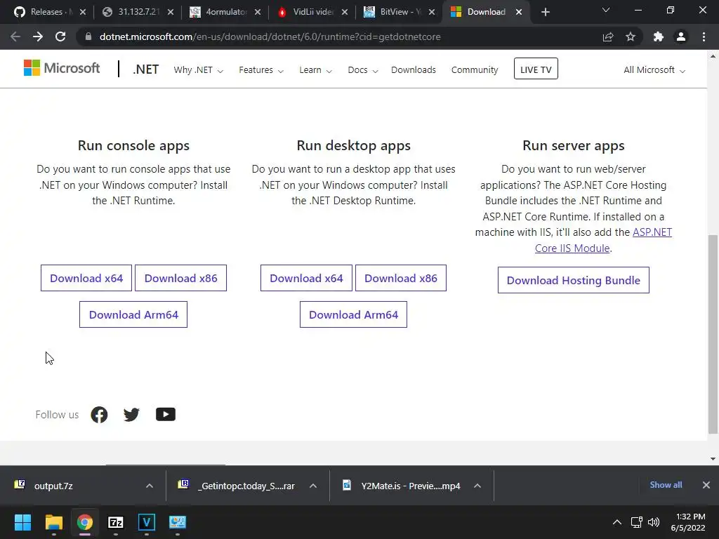
Task: Open the Twitter follow icon
Action: (x=131, y=414)
